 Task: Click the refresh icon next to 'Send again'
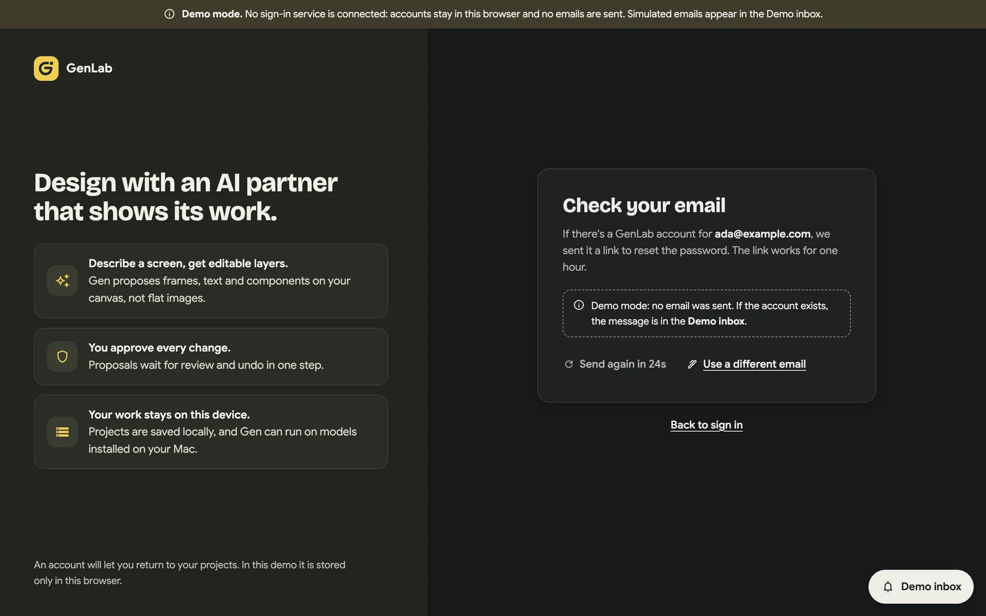pyautogui.click(x=569, y=364)
